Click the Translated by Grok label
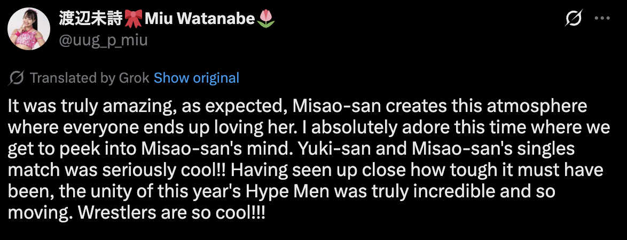This screenshot has width=627, height=240. 90,78
